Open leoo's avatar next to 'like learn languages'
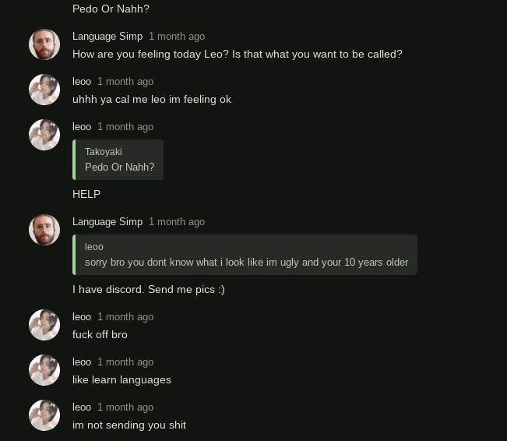507x441 pixels. 44,370
